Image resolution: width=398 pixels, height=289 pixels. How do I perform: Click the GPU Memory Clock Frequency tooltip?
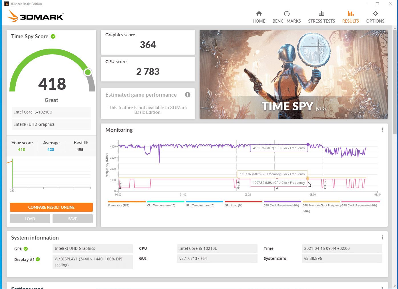pyautogui.click(x=272, y=174)
